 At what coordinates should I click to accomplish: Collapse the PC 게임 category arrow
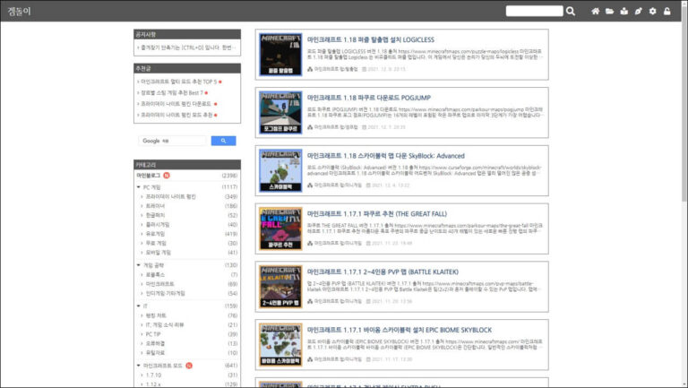tap(139, 187)
